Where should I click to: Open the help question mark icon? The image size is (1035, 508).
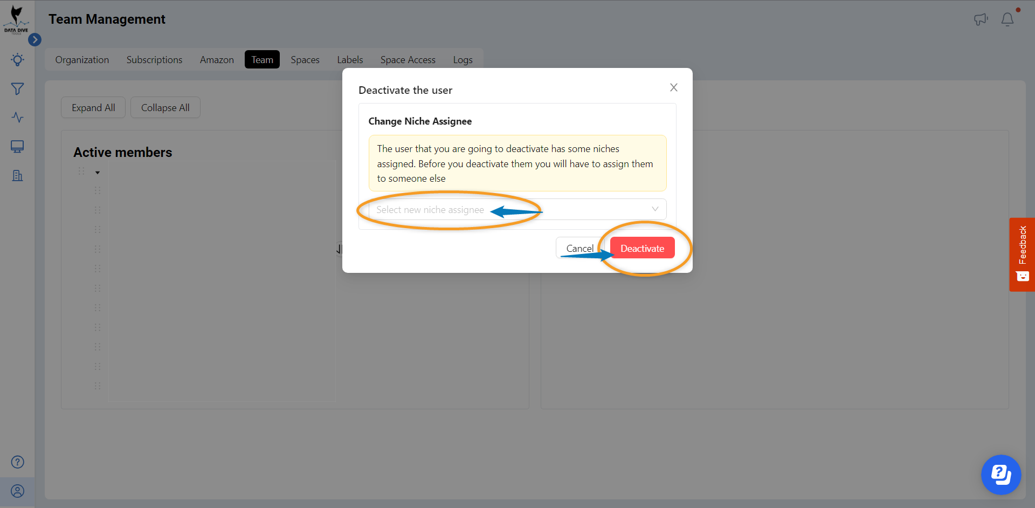coord(17,462)
